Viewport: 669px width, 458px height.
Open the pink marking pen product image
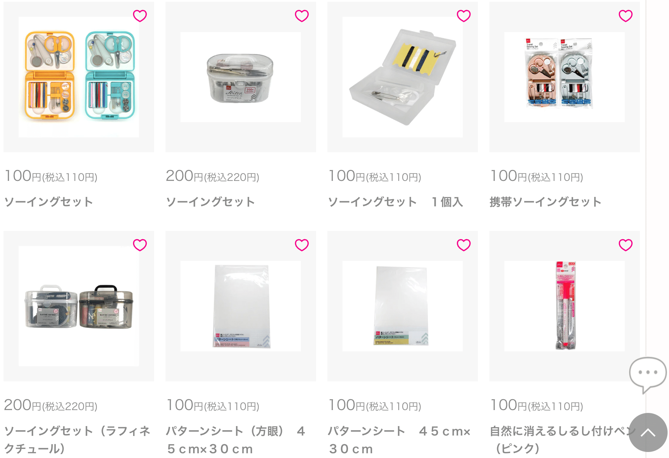565,306
